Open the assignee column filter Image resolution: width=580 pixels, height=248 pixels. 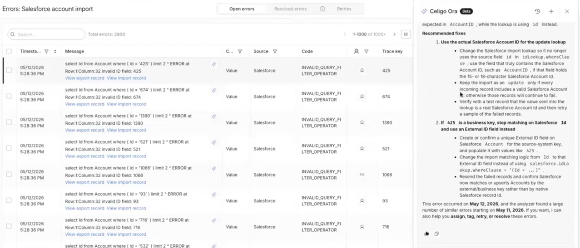pos(366,52)
